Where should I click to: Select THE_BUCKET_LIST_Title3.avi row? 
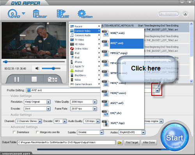[x=167, y=49]
